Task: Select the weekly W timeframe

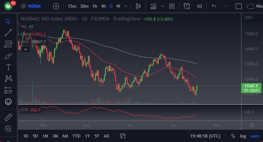Action: pos(118,6)
